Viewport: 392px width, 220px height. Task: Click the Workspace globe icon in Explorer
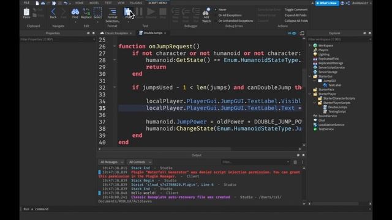click(x=315, y=45)
